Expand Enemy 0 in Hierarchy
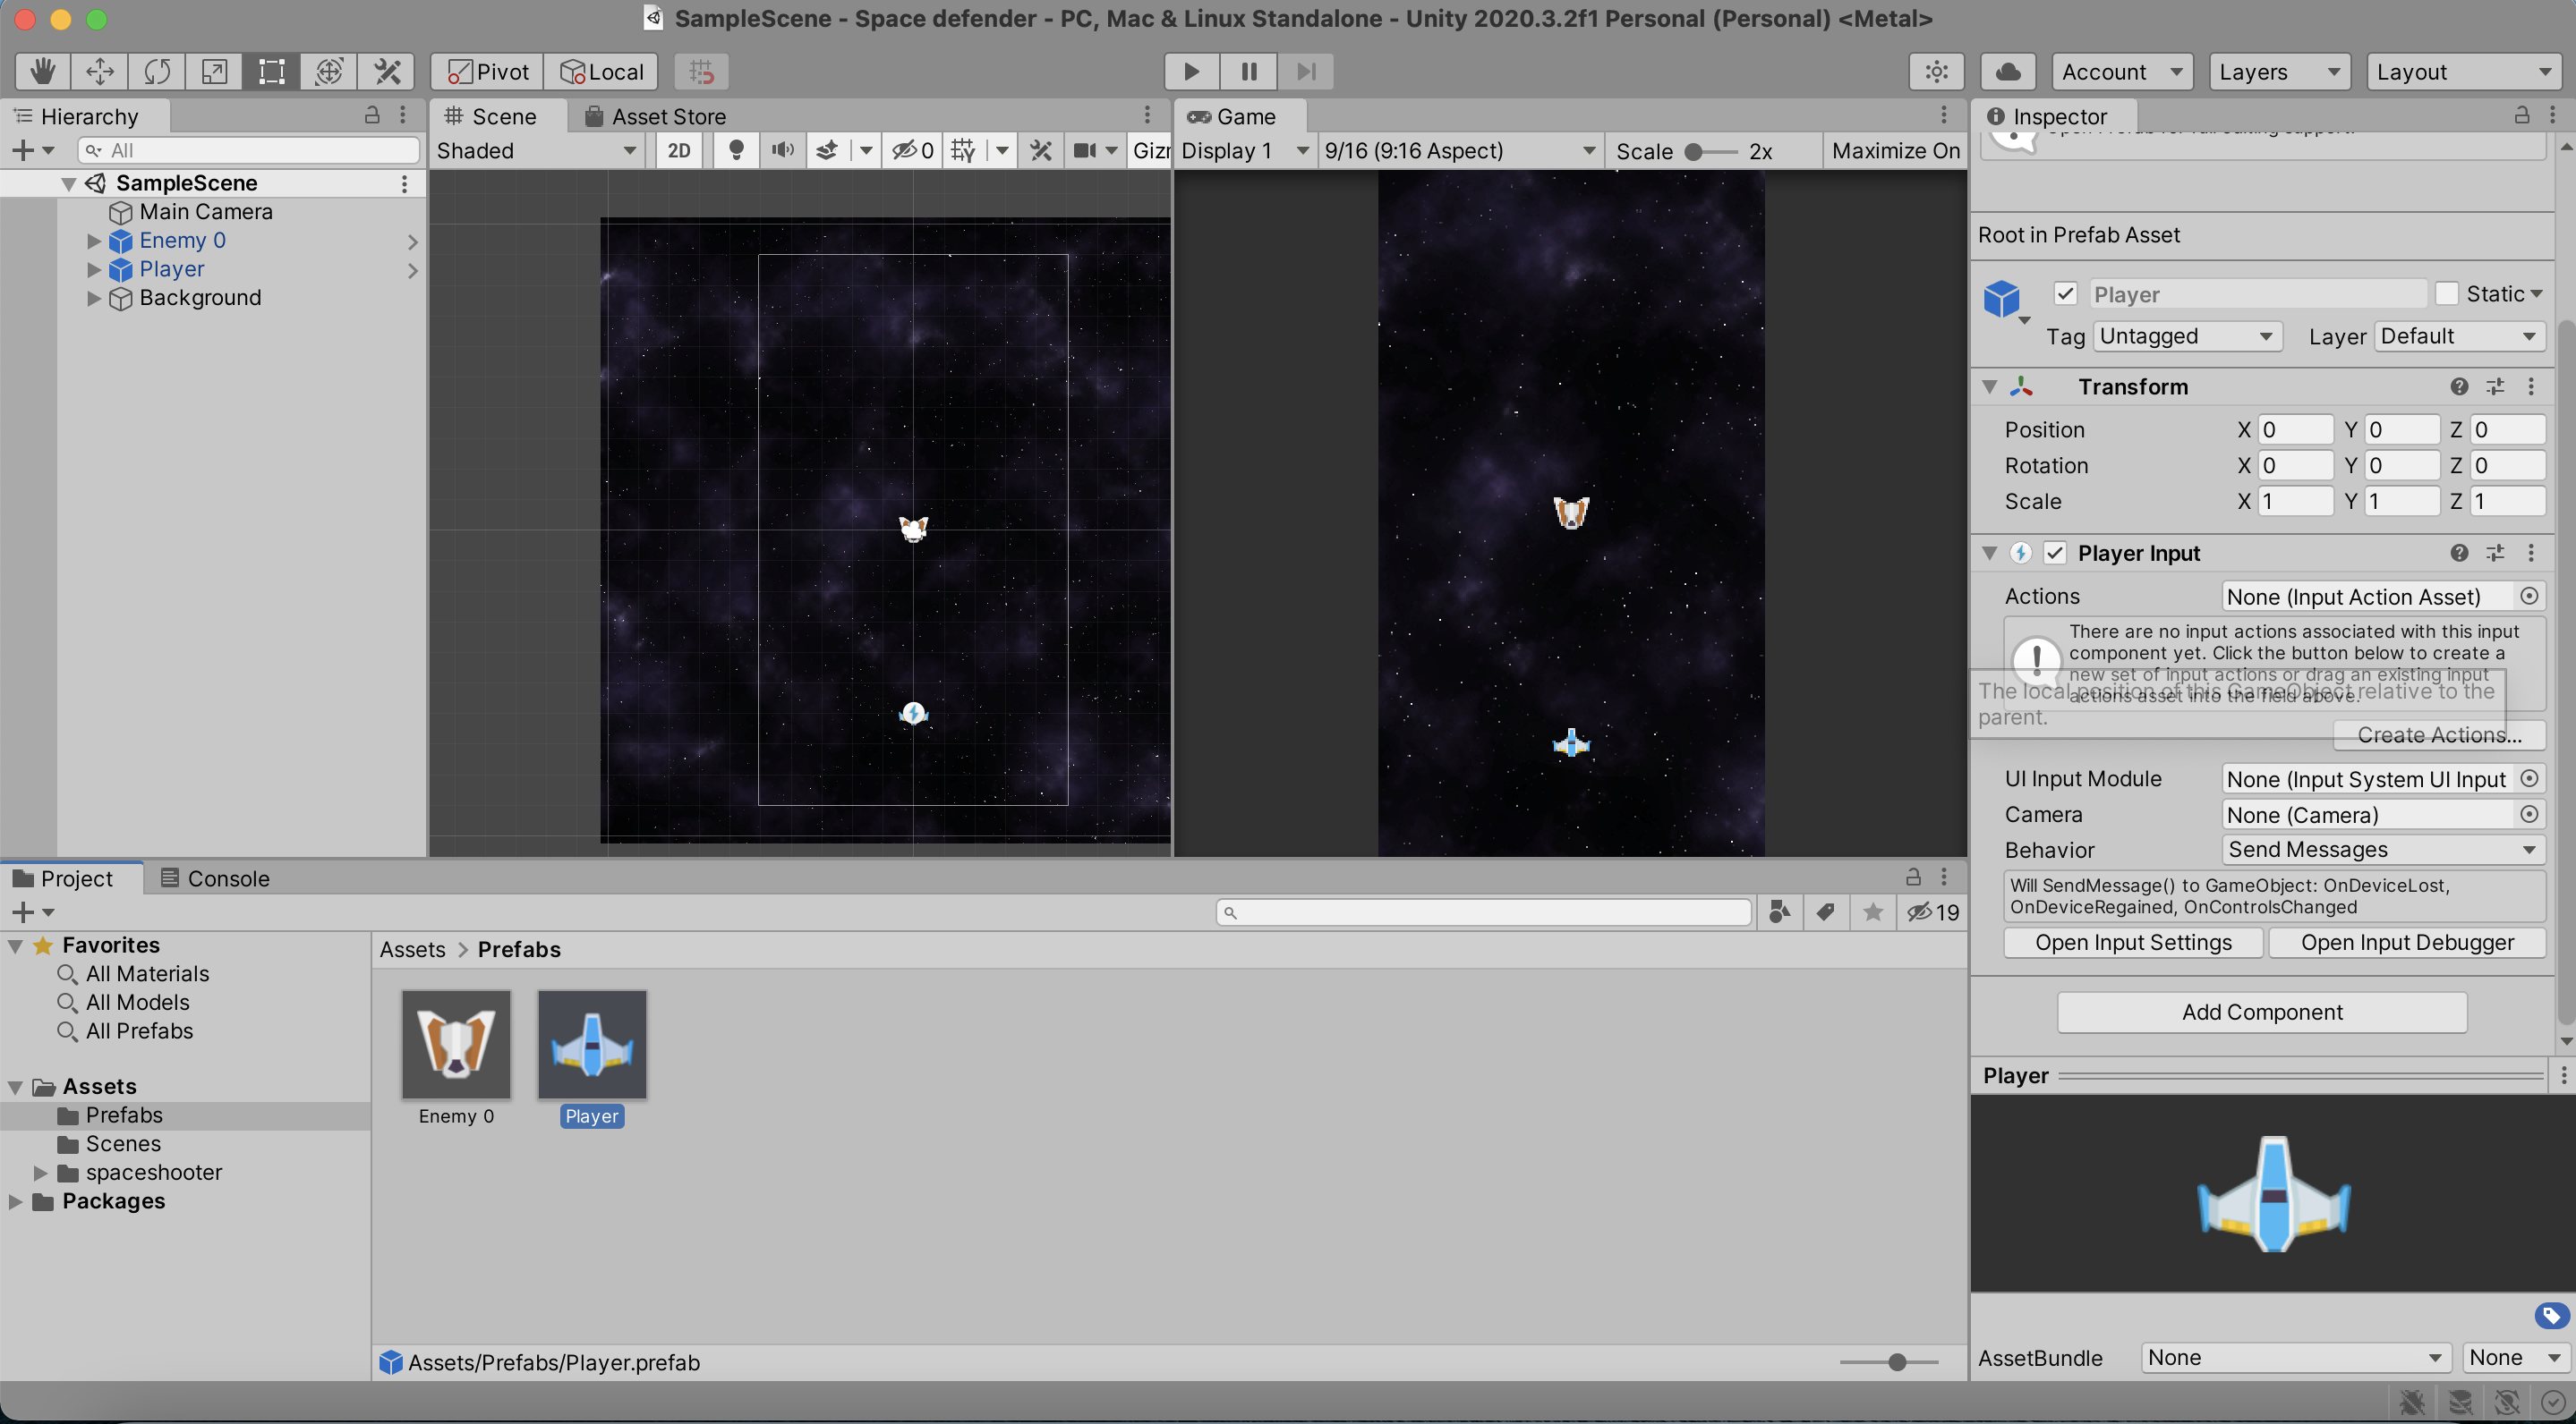The image size is (2576, 1424). 93,241
